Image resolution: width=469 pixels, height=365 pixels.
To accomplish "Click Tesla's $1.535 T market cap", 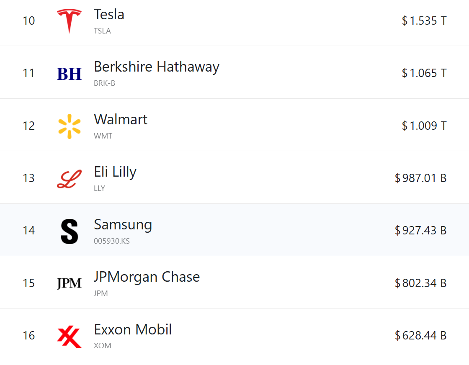I will [424, 21].
